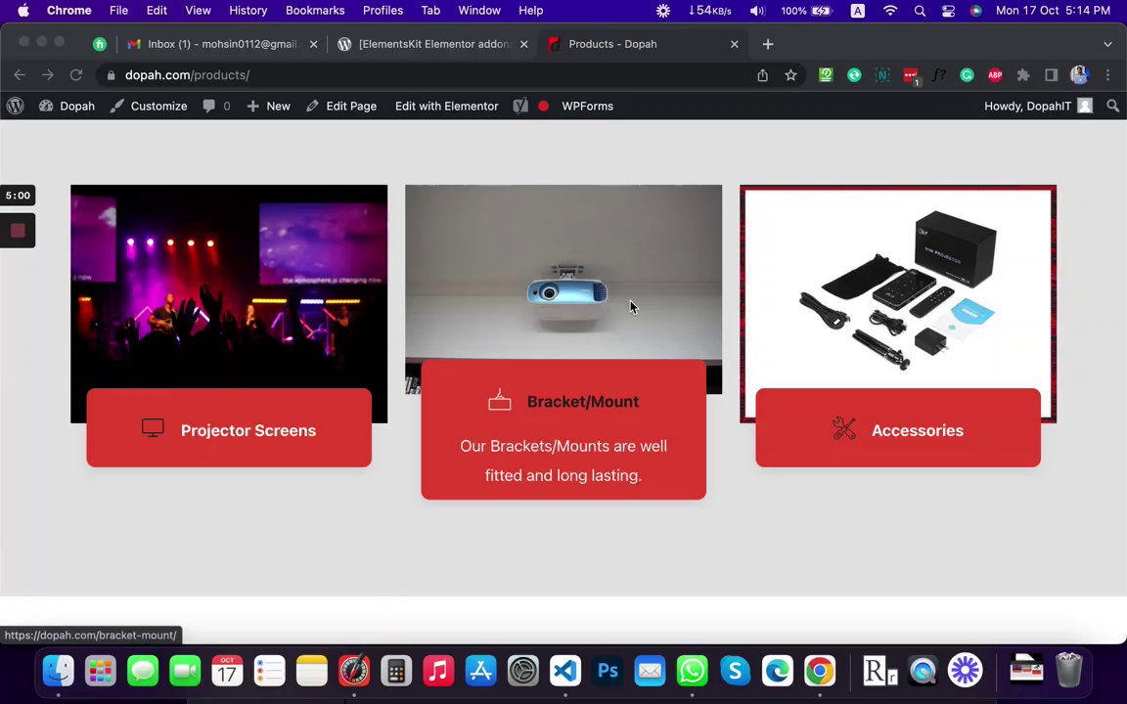Click the Wi-Fi status icon
1127x704 pixels.
[x=890, y=10]
